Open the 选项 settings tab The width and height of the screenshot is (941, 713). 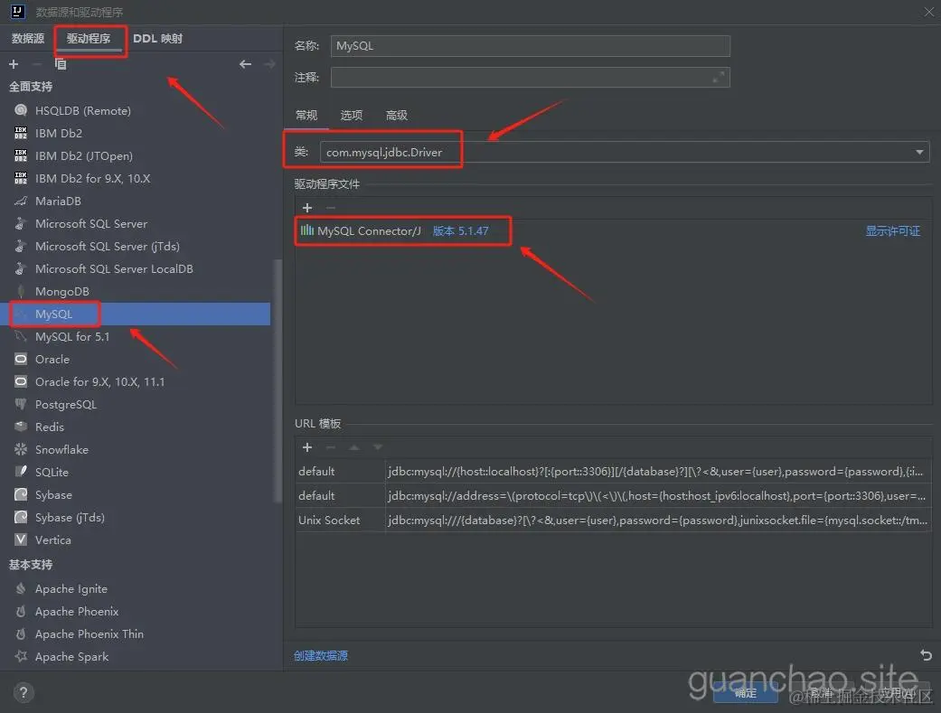point(352,116)
